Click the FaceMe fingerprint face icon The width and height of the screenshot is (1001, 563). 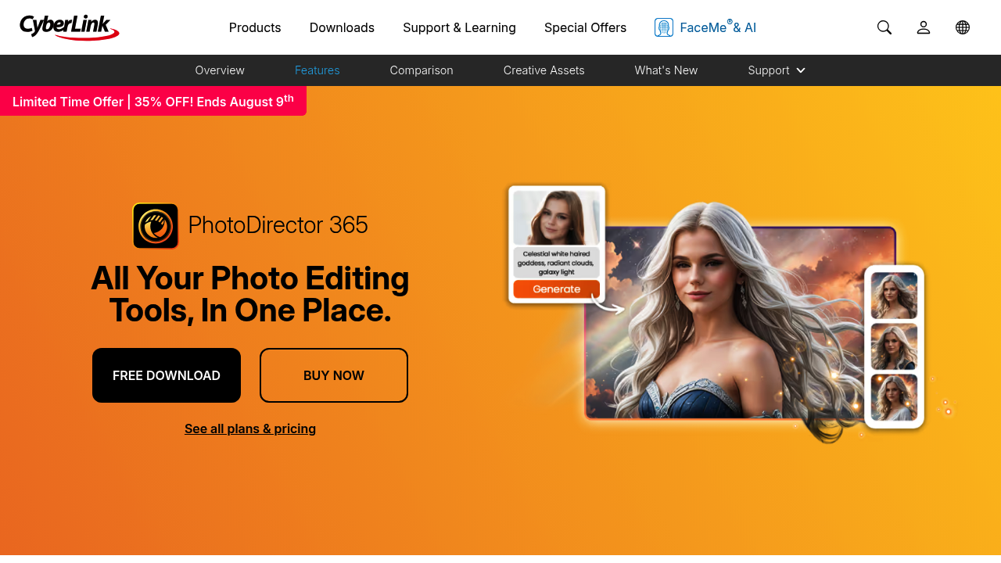pos(664,27)
